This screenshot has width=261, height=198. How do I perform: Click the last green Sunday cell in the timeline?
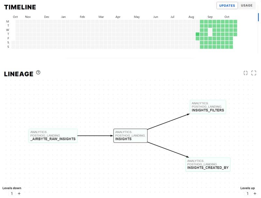click(x=231, y=47)
